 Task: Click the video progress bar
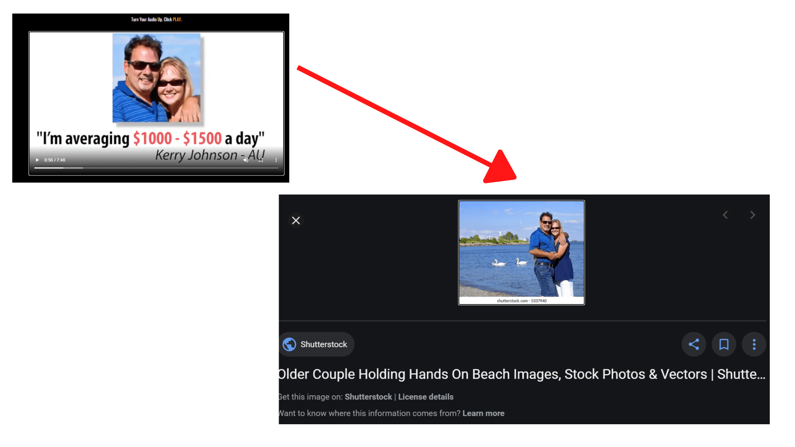click(156, 168)
